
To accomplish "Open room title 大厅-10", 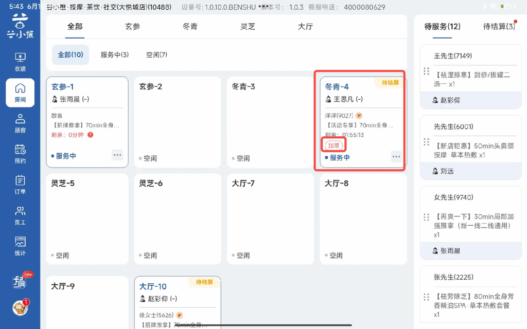I will (153, 286).
